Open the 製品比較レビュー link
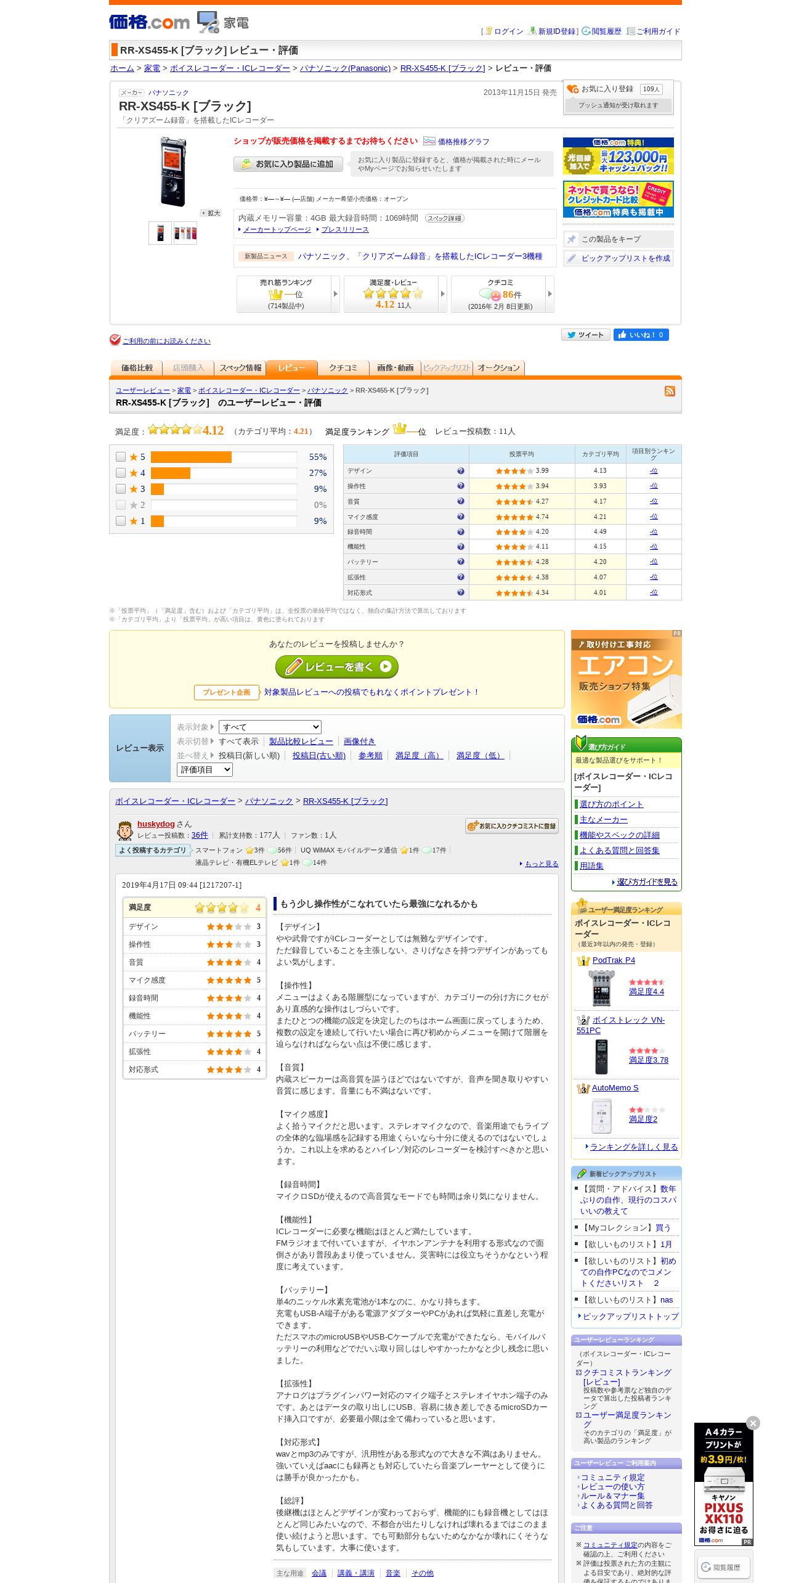 click(x=301, y=742)
